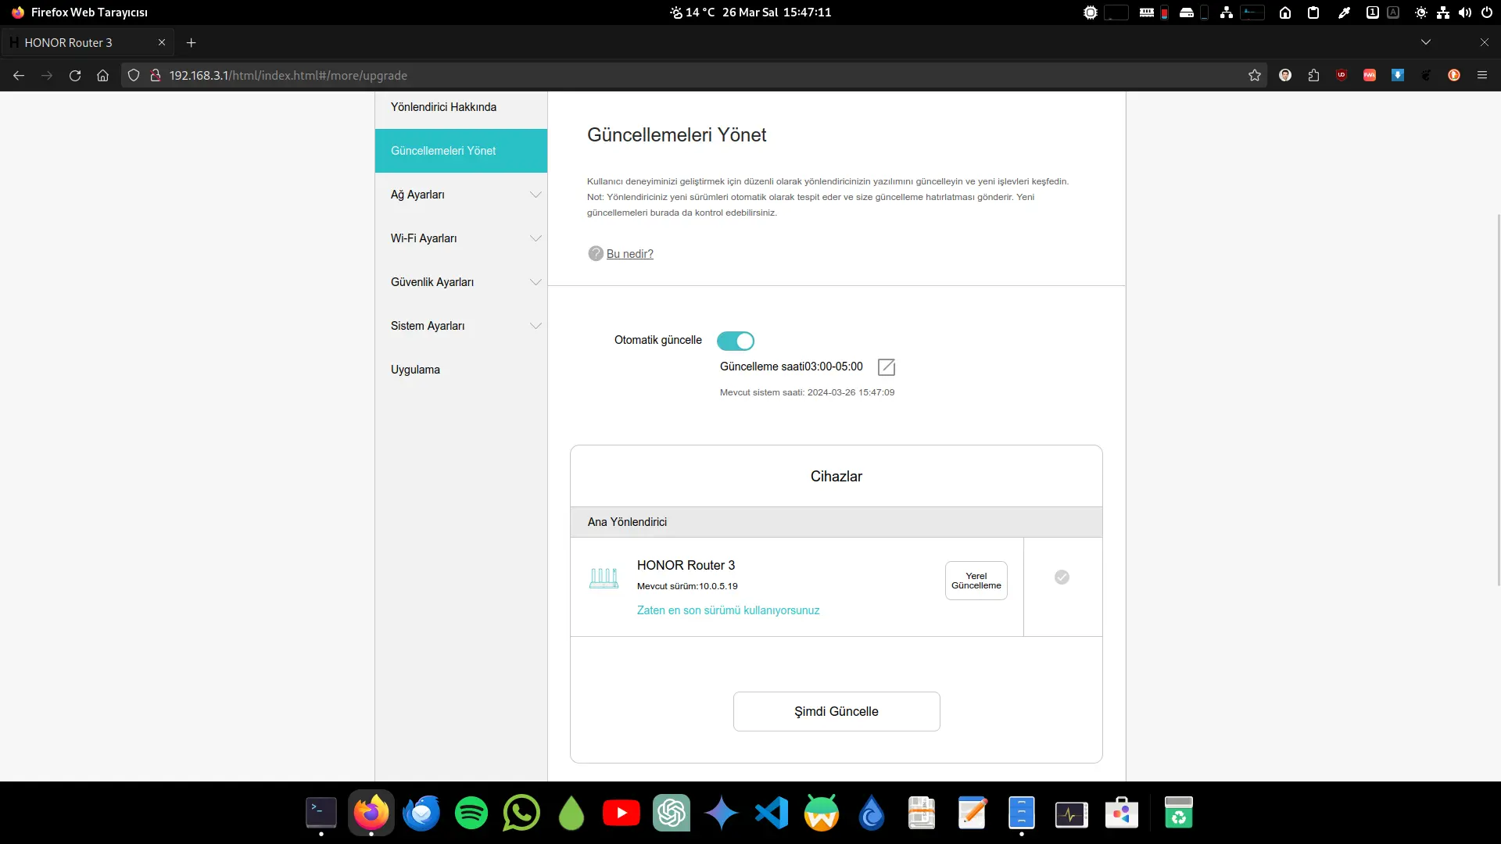This screenshot has height=844, width=1501.
Task: Open the Uygulama menu item
Action: [461, 370]
